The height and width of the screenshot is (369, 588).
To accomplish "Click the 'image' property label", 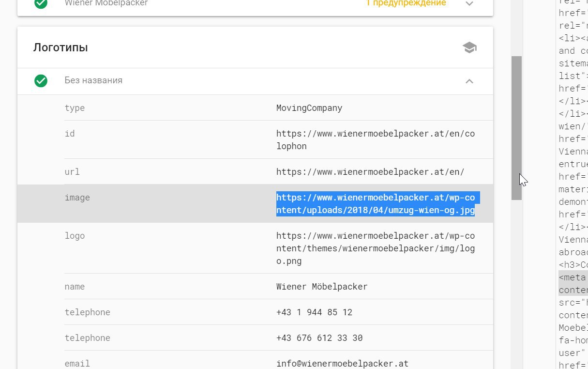I will click(x=77, y=198).
